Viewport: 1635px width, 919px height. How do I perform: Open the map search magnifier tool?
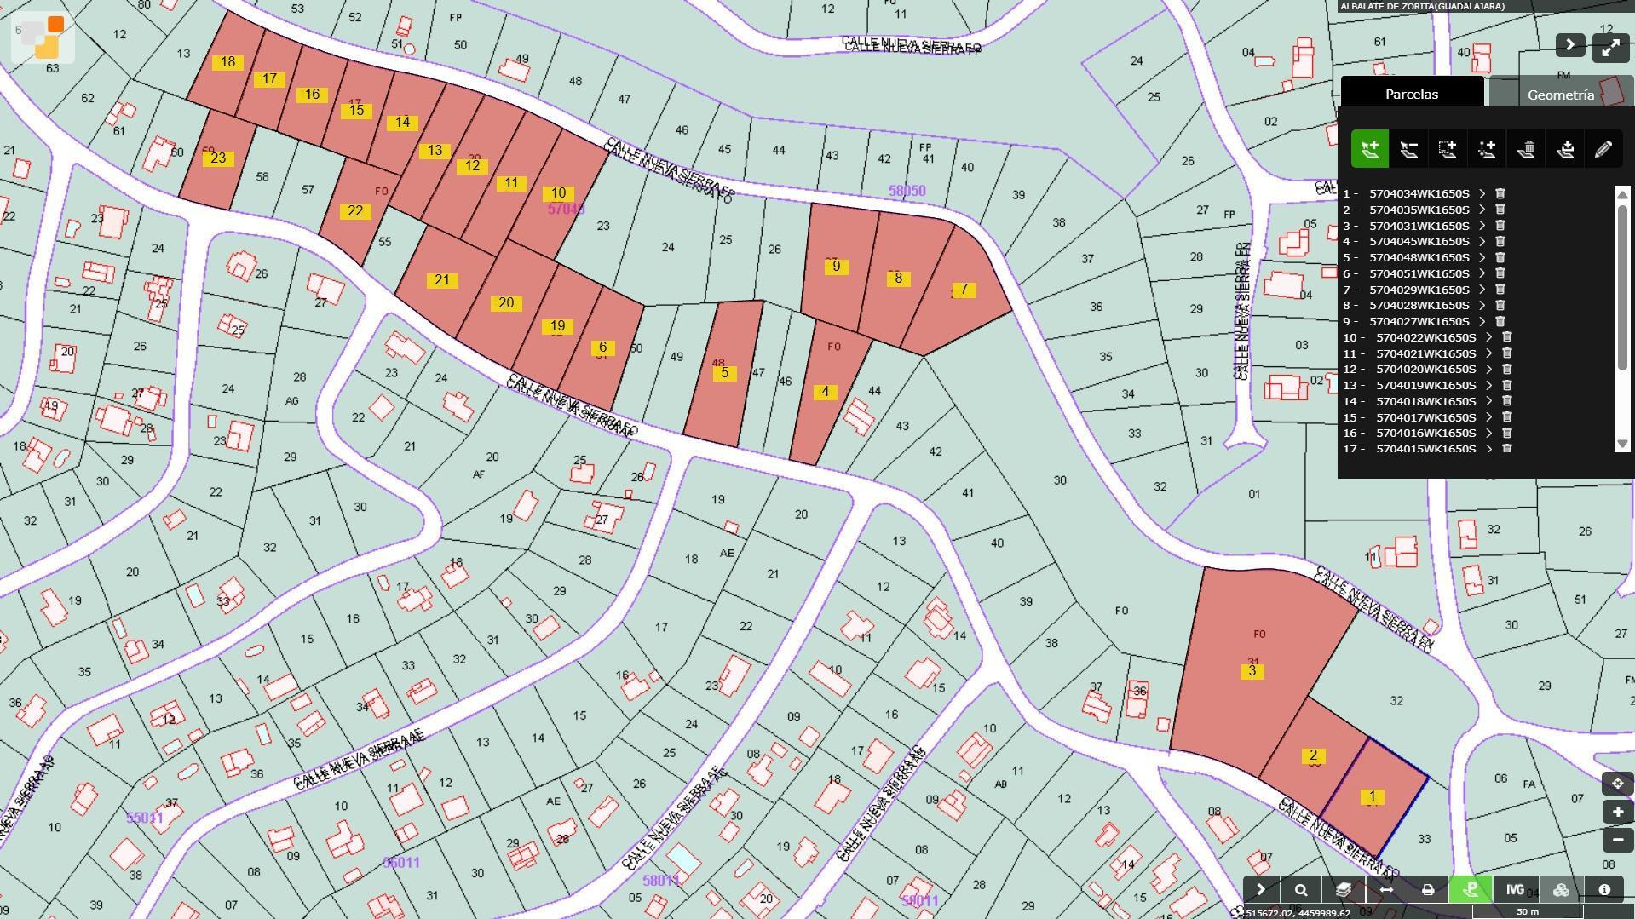(x=1301, y=890)
